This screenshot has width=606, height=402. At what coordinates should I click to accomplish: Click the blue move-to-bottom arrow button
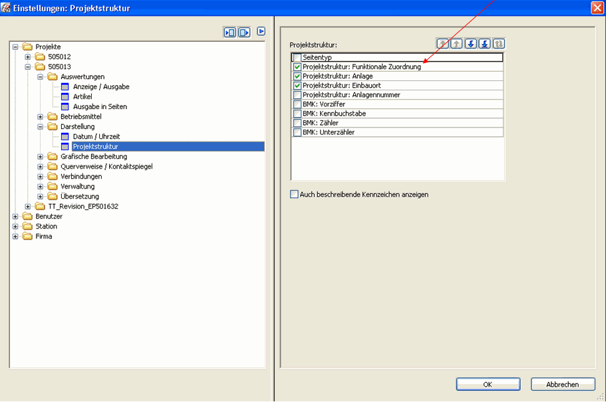(485, 44)
